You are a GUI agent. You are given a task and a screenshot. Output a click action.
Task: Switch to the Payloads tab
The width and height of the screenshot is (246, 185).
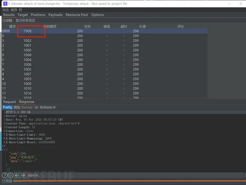tap(55, 15)
